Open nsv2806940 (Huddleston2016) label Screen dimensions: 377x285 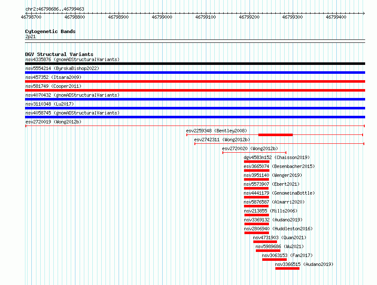point(278,229)
